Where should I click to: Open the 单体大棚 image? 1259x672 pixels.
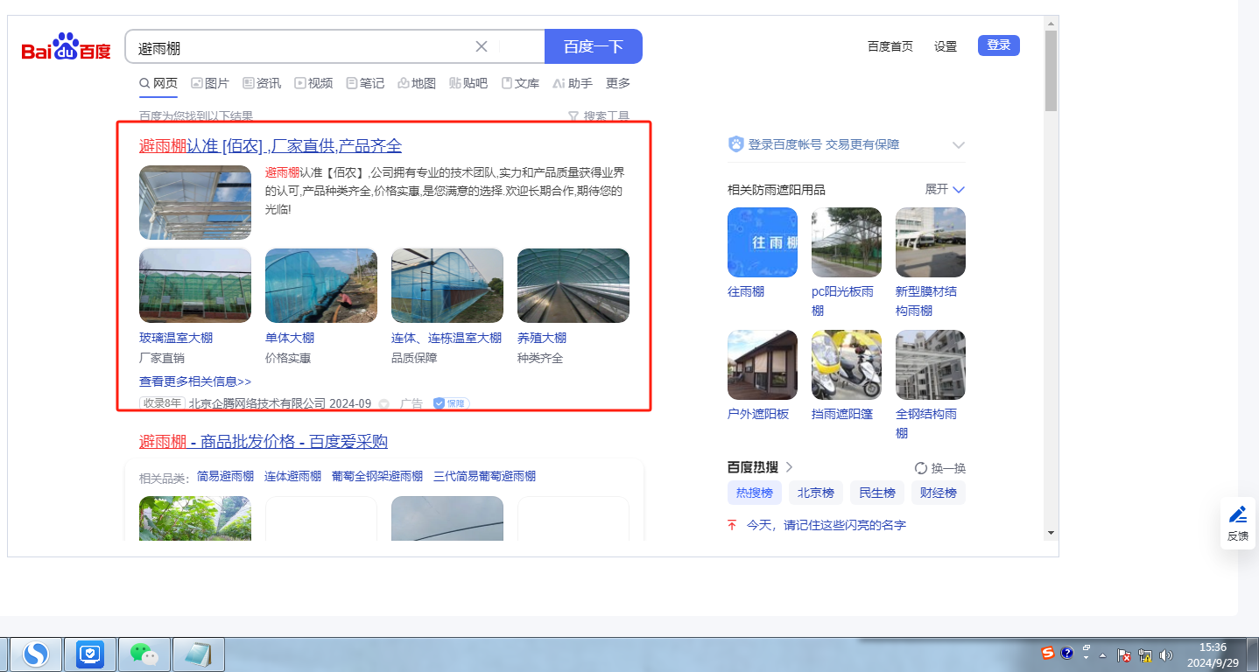click(321, 285)
